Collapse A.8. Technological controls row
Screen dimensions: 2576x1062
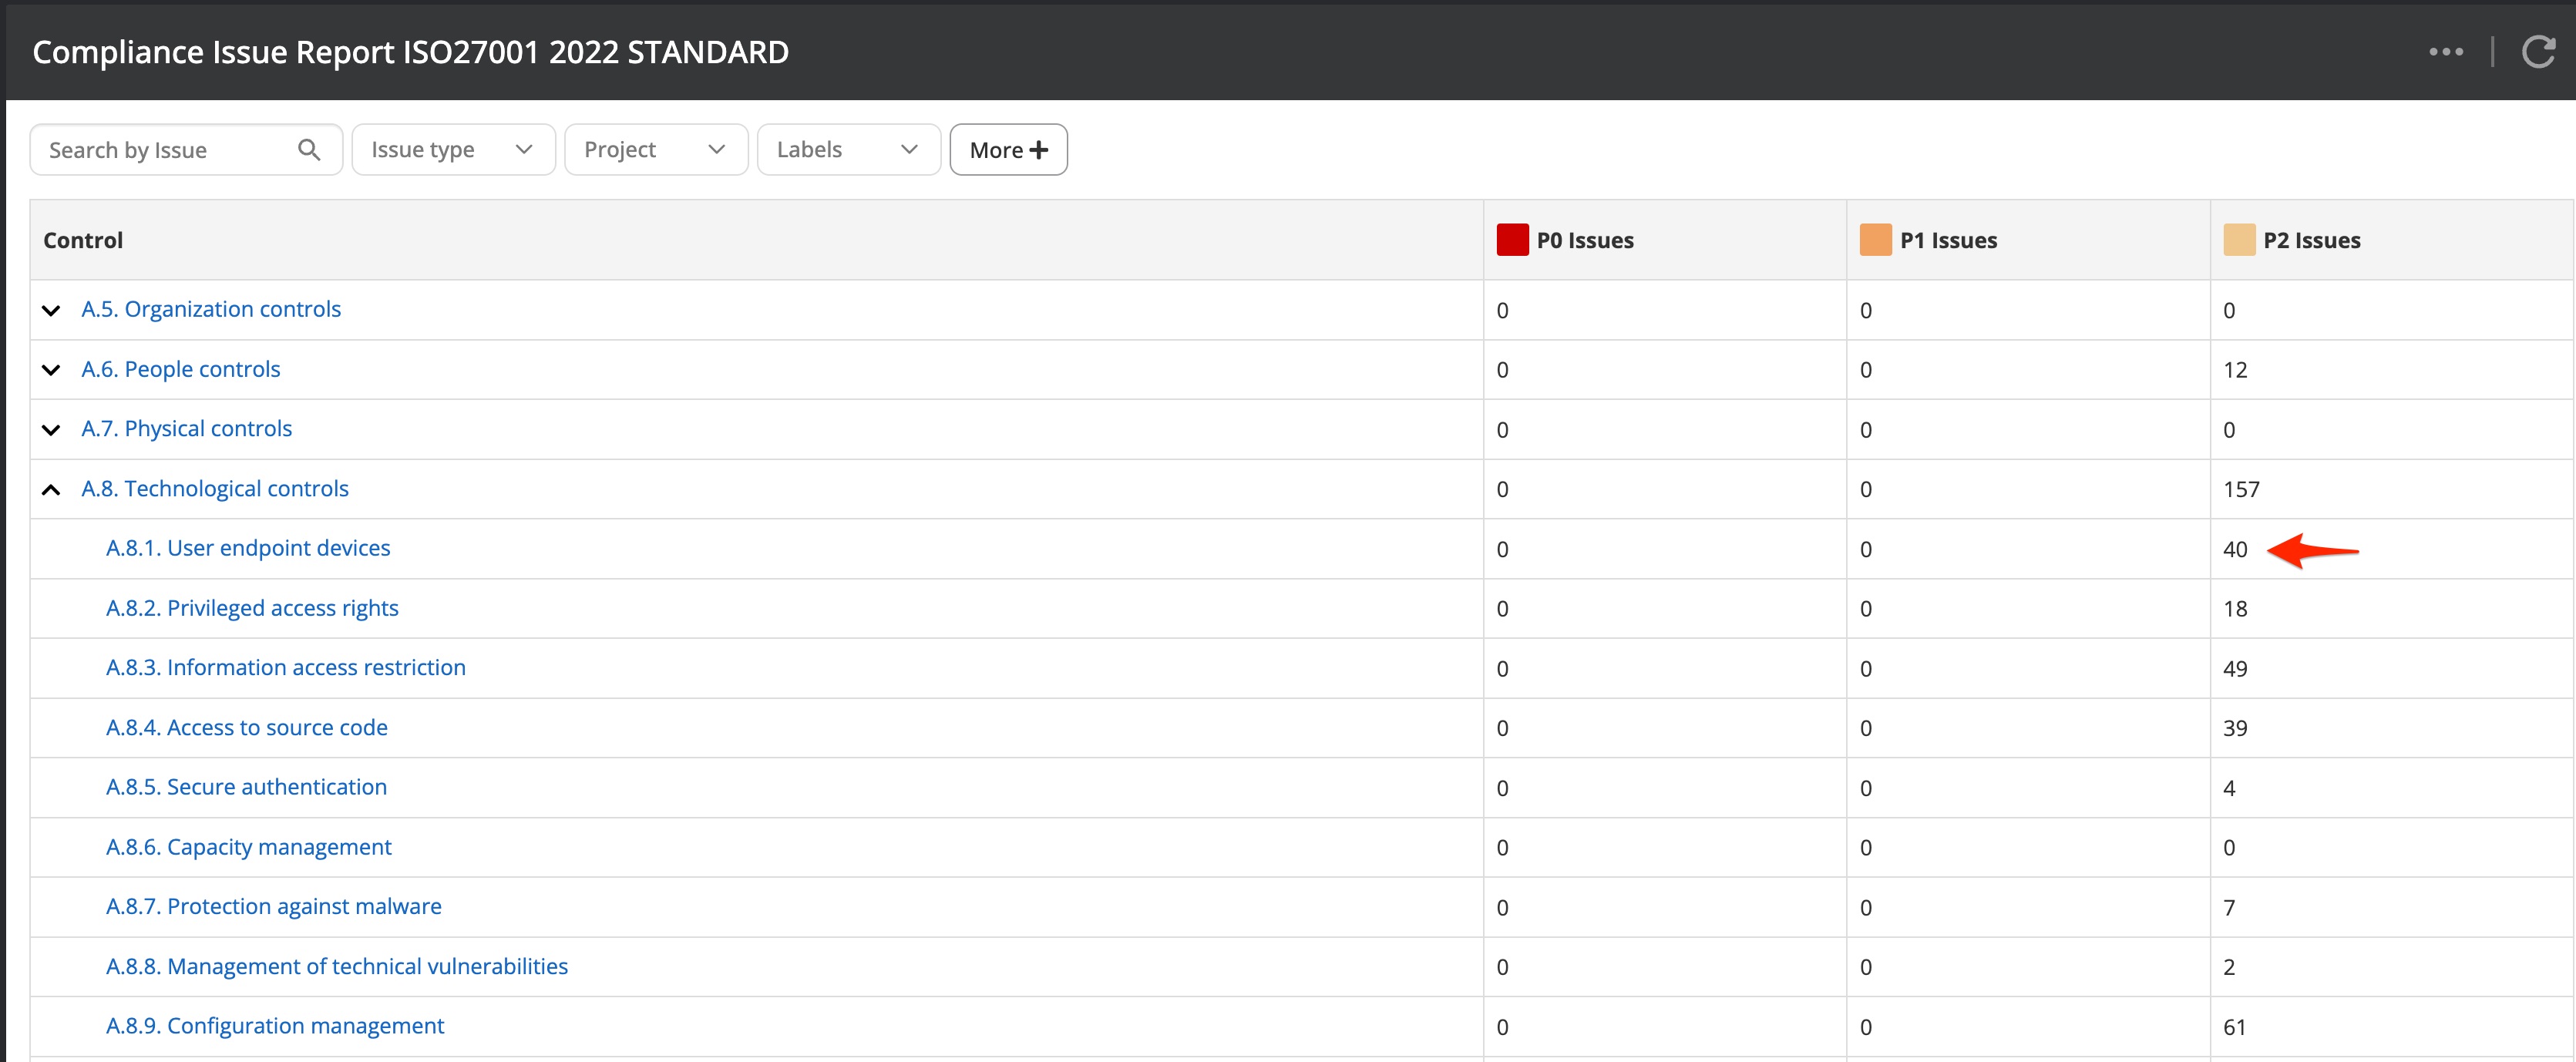pyautogui.click(x=51, y=489)
